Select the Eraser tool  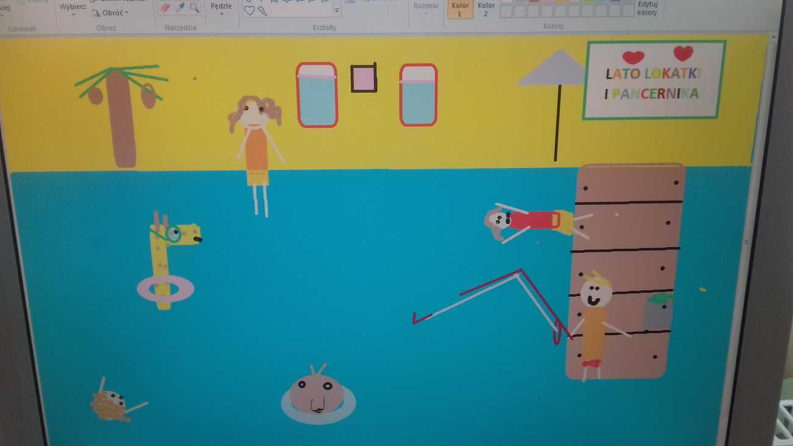(165, 7)
